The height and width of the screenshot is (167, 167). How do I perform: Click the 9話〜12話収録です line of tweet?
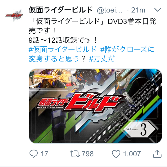click(x=63, y=40)
